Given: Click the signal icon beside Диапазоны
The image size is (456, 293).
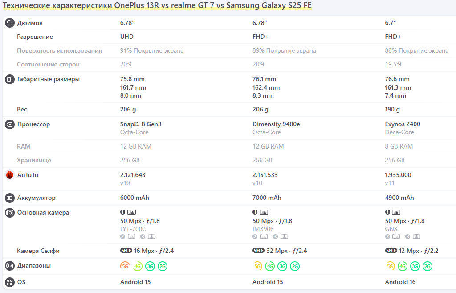Looking at the screenshot, I should [10, 266].
